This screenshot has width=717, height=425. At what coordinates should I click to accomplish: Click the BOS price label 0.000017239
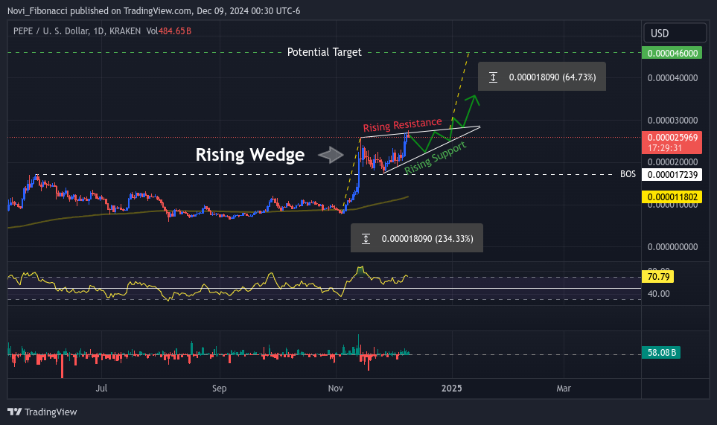pyautogui.click(x=672, y=175)
